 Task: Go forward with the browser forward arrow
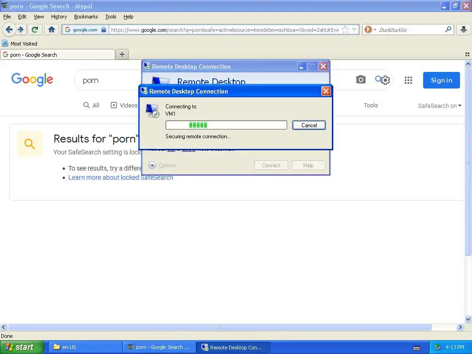coord(20,29)
